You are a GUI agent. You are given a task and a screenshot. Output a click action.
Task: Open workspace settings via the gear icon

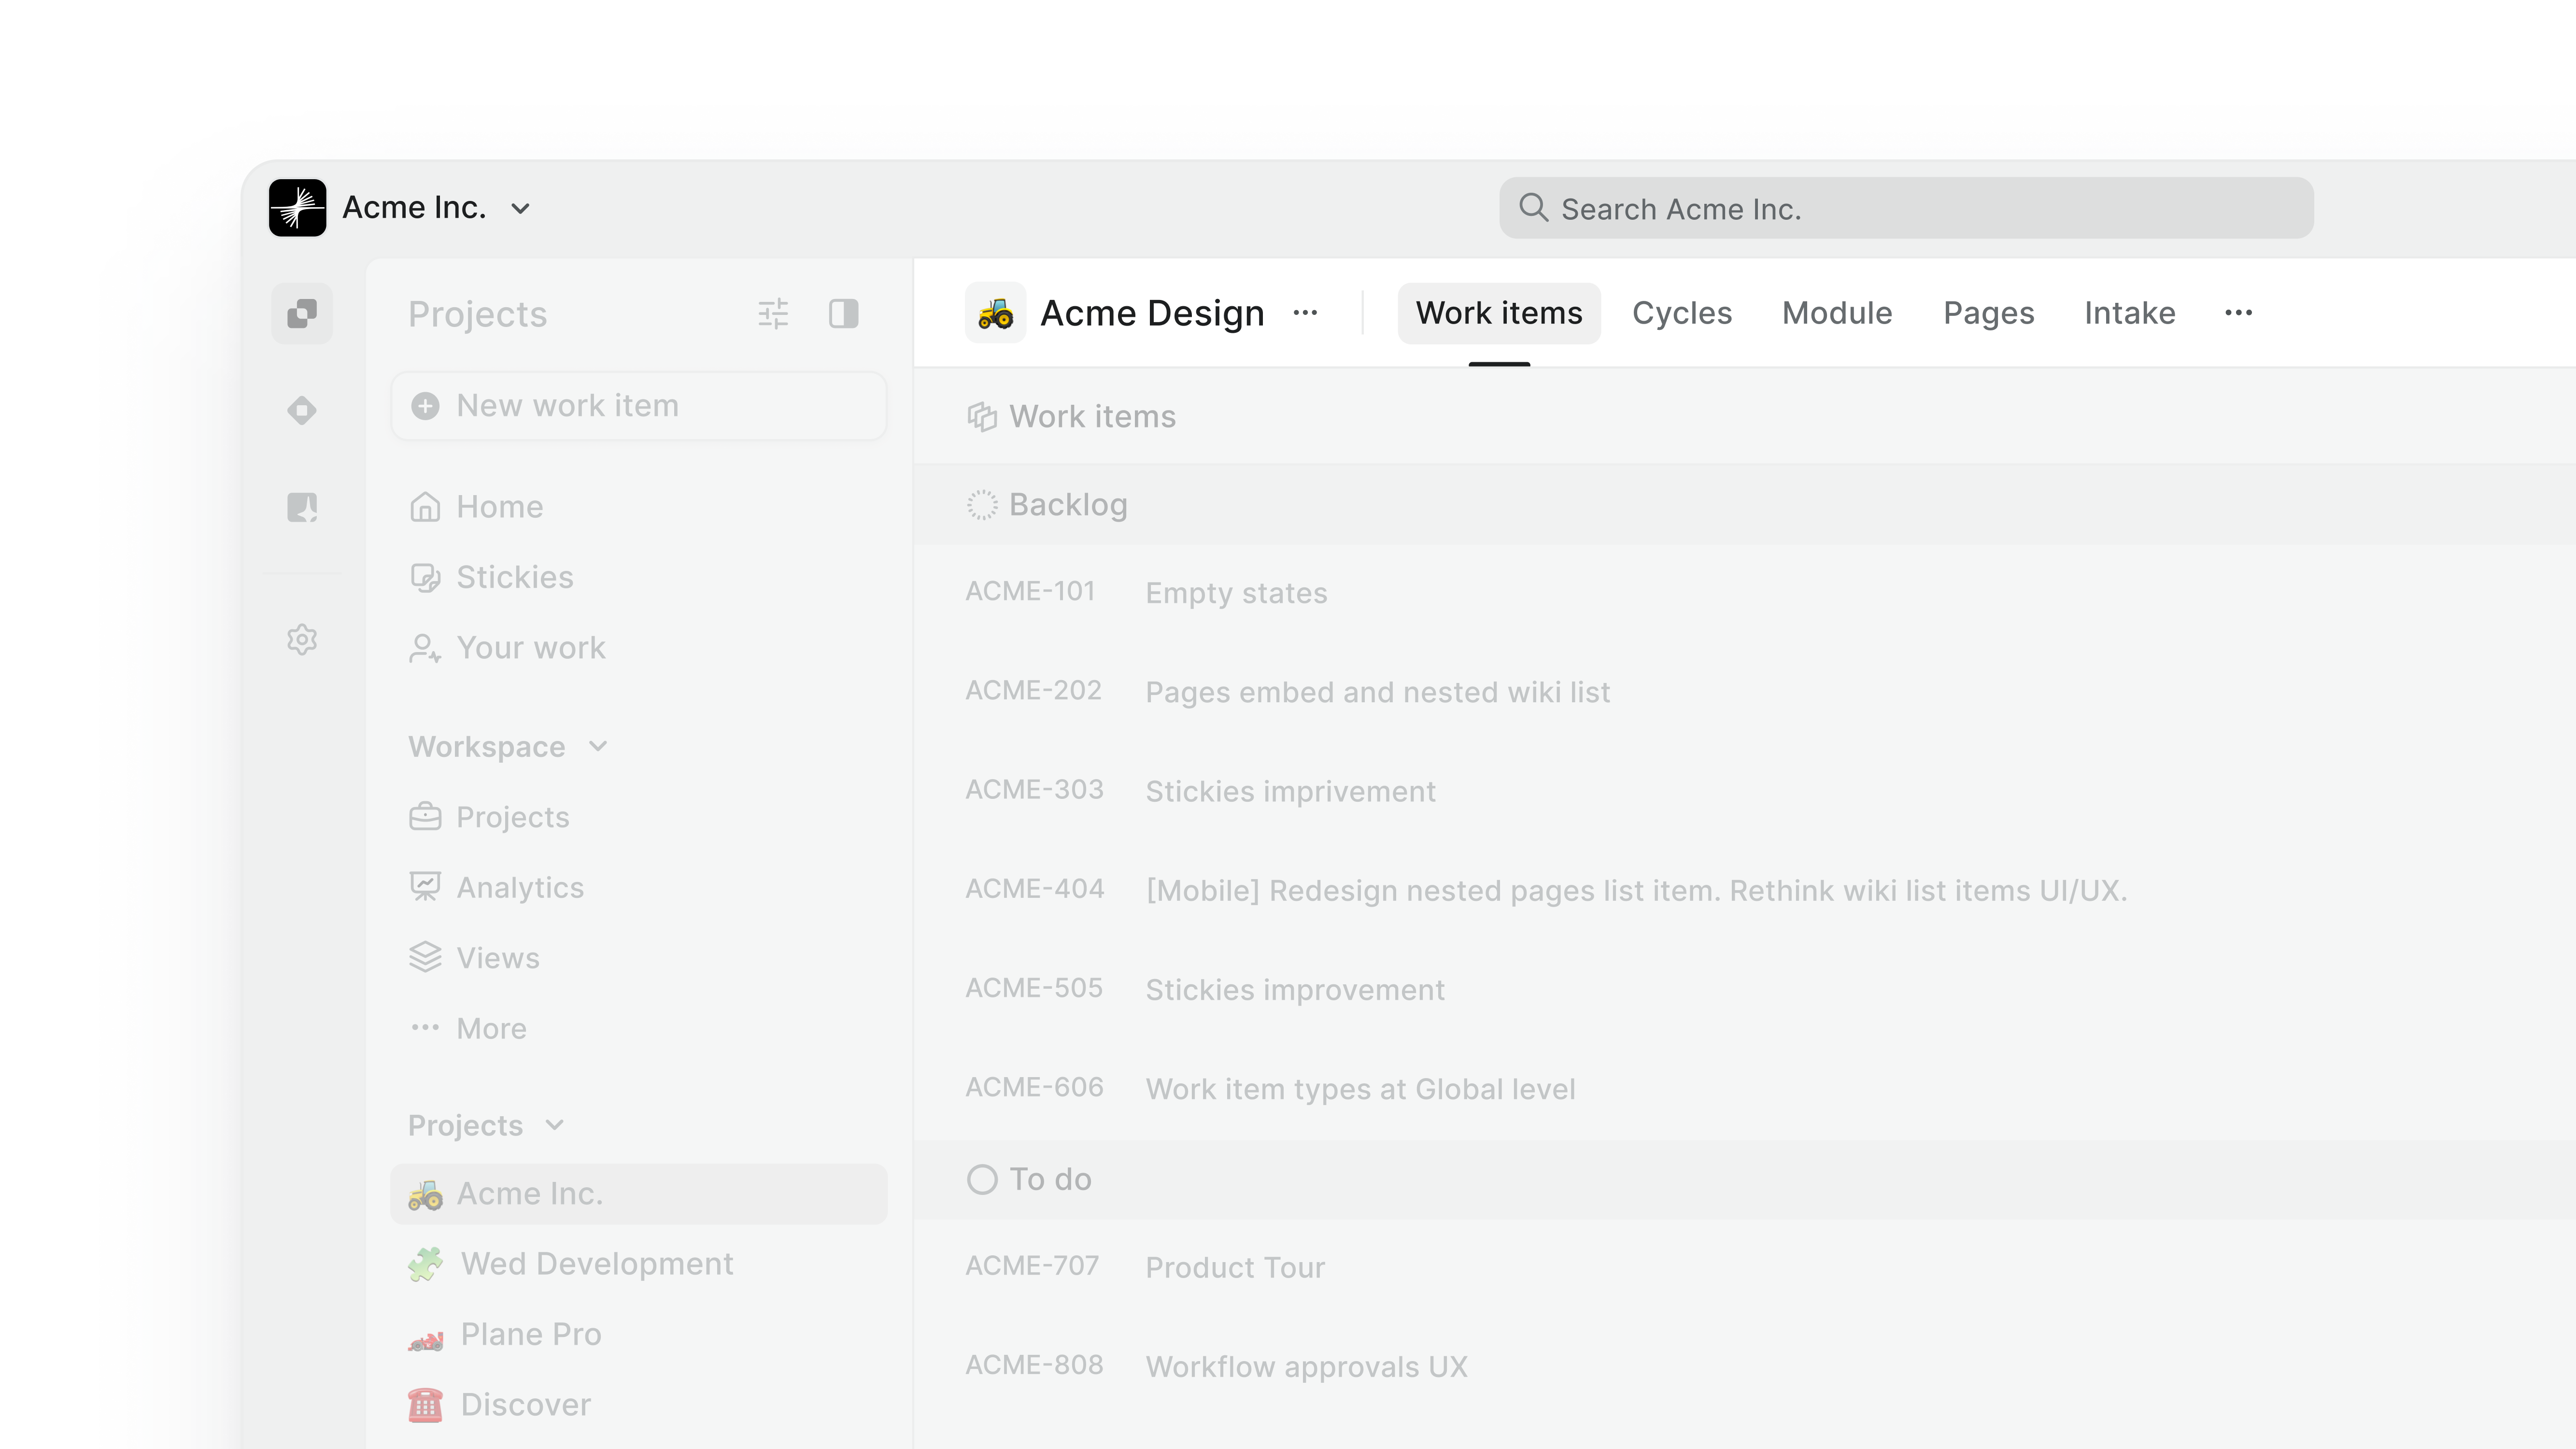point(301,640)
